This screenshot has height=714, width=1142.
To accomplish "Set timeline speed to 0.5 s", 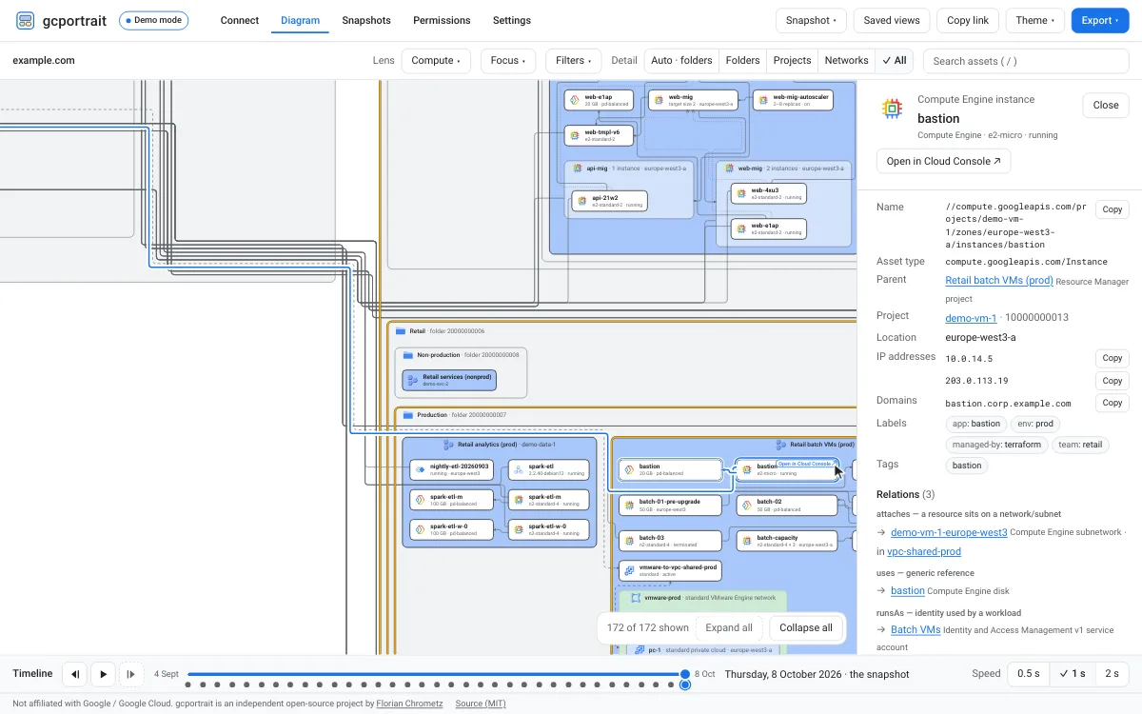I will tap(1028, 673).
